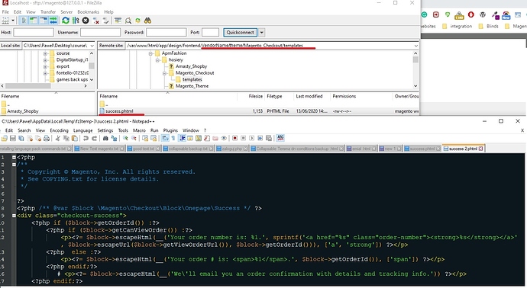Toggle word wrap in Notepad++ toolbar
This screenshot has width=527, height=288.
[165, 138]
